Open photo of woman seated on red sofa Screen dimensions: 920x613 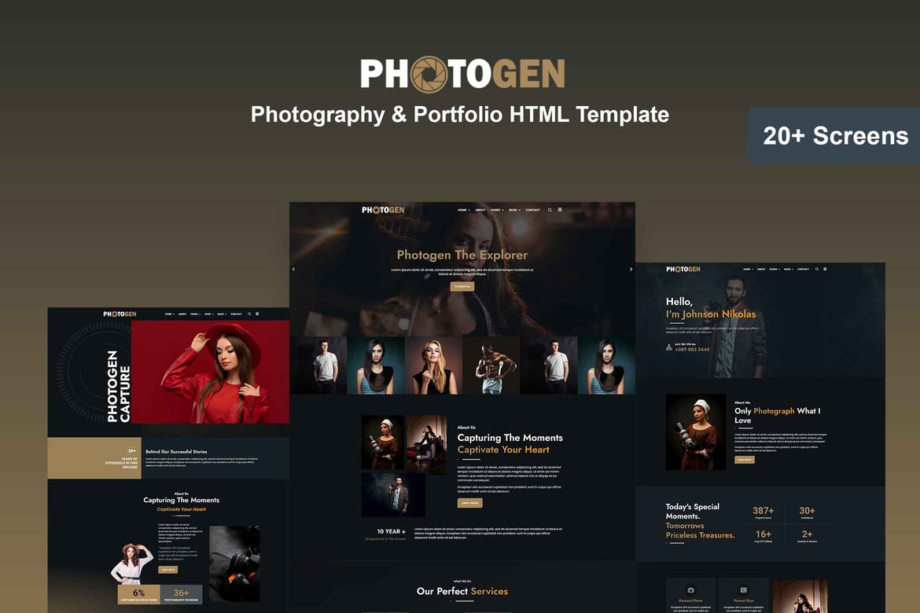point(426,445)
